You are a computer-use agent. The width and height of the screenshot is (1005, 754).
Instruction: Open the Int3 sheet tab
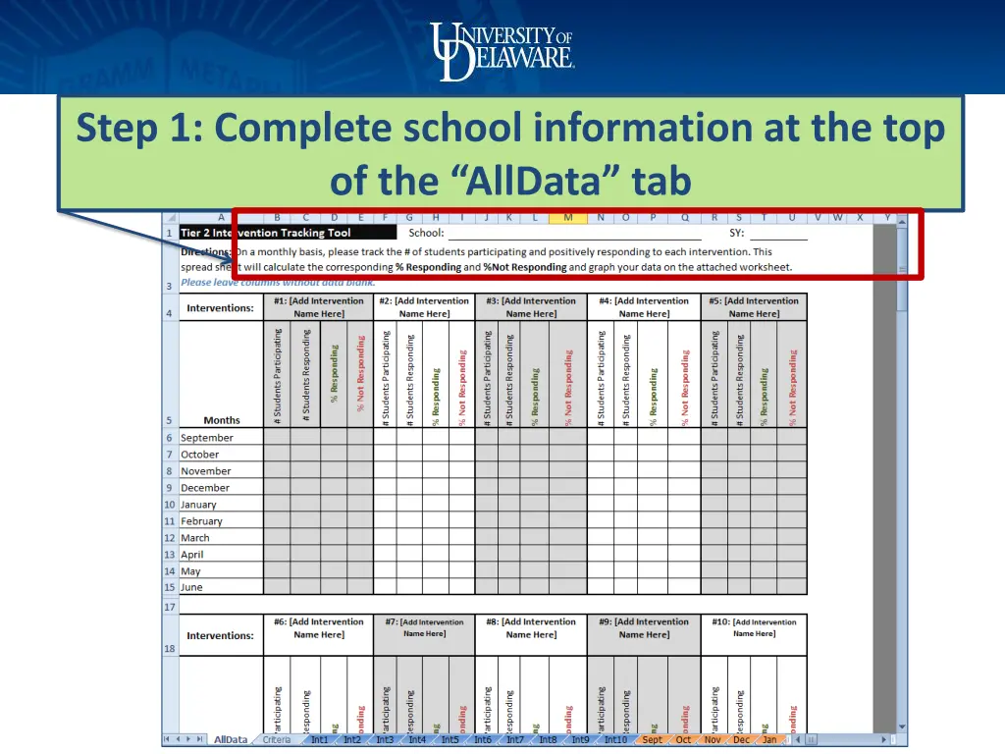pyautogui.click(x=385, y=740)
